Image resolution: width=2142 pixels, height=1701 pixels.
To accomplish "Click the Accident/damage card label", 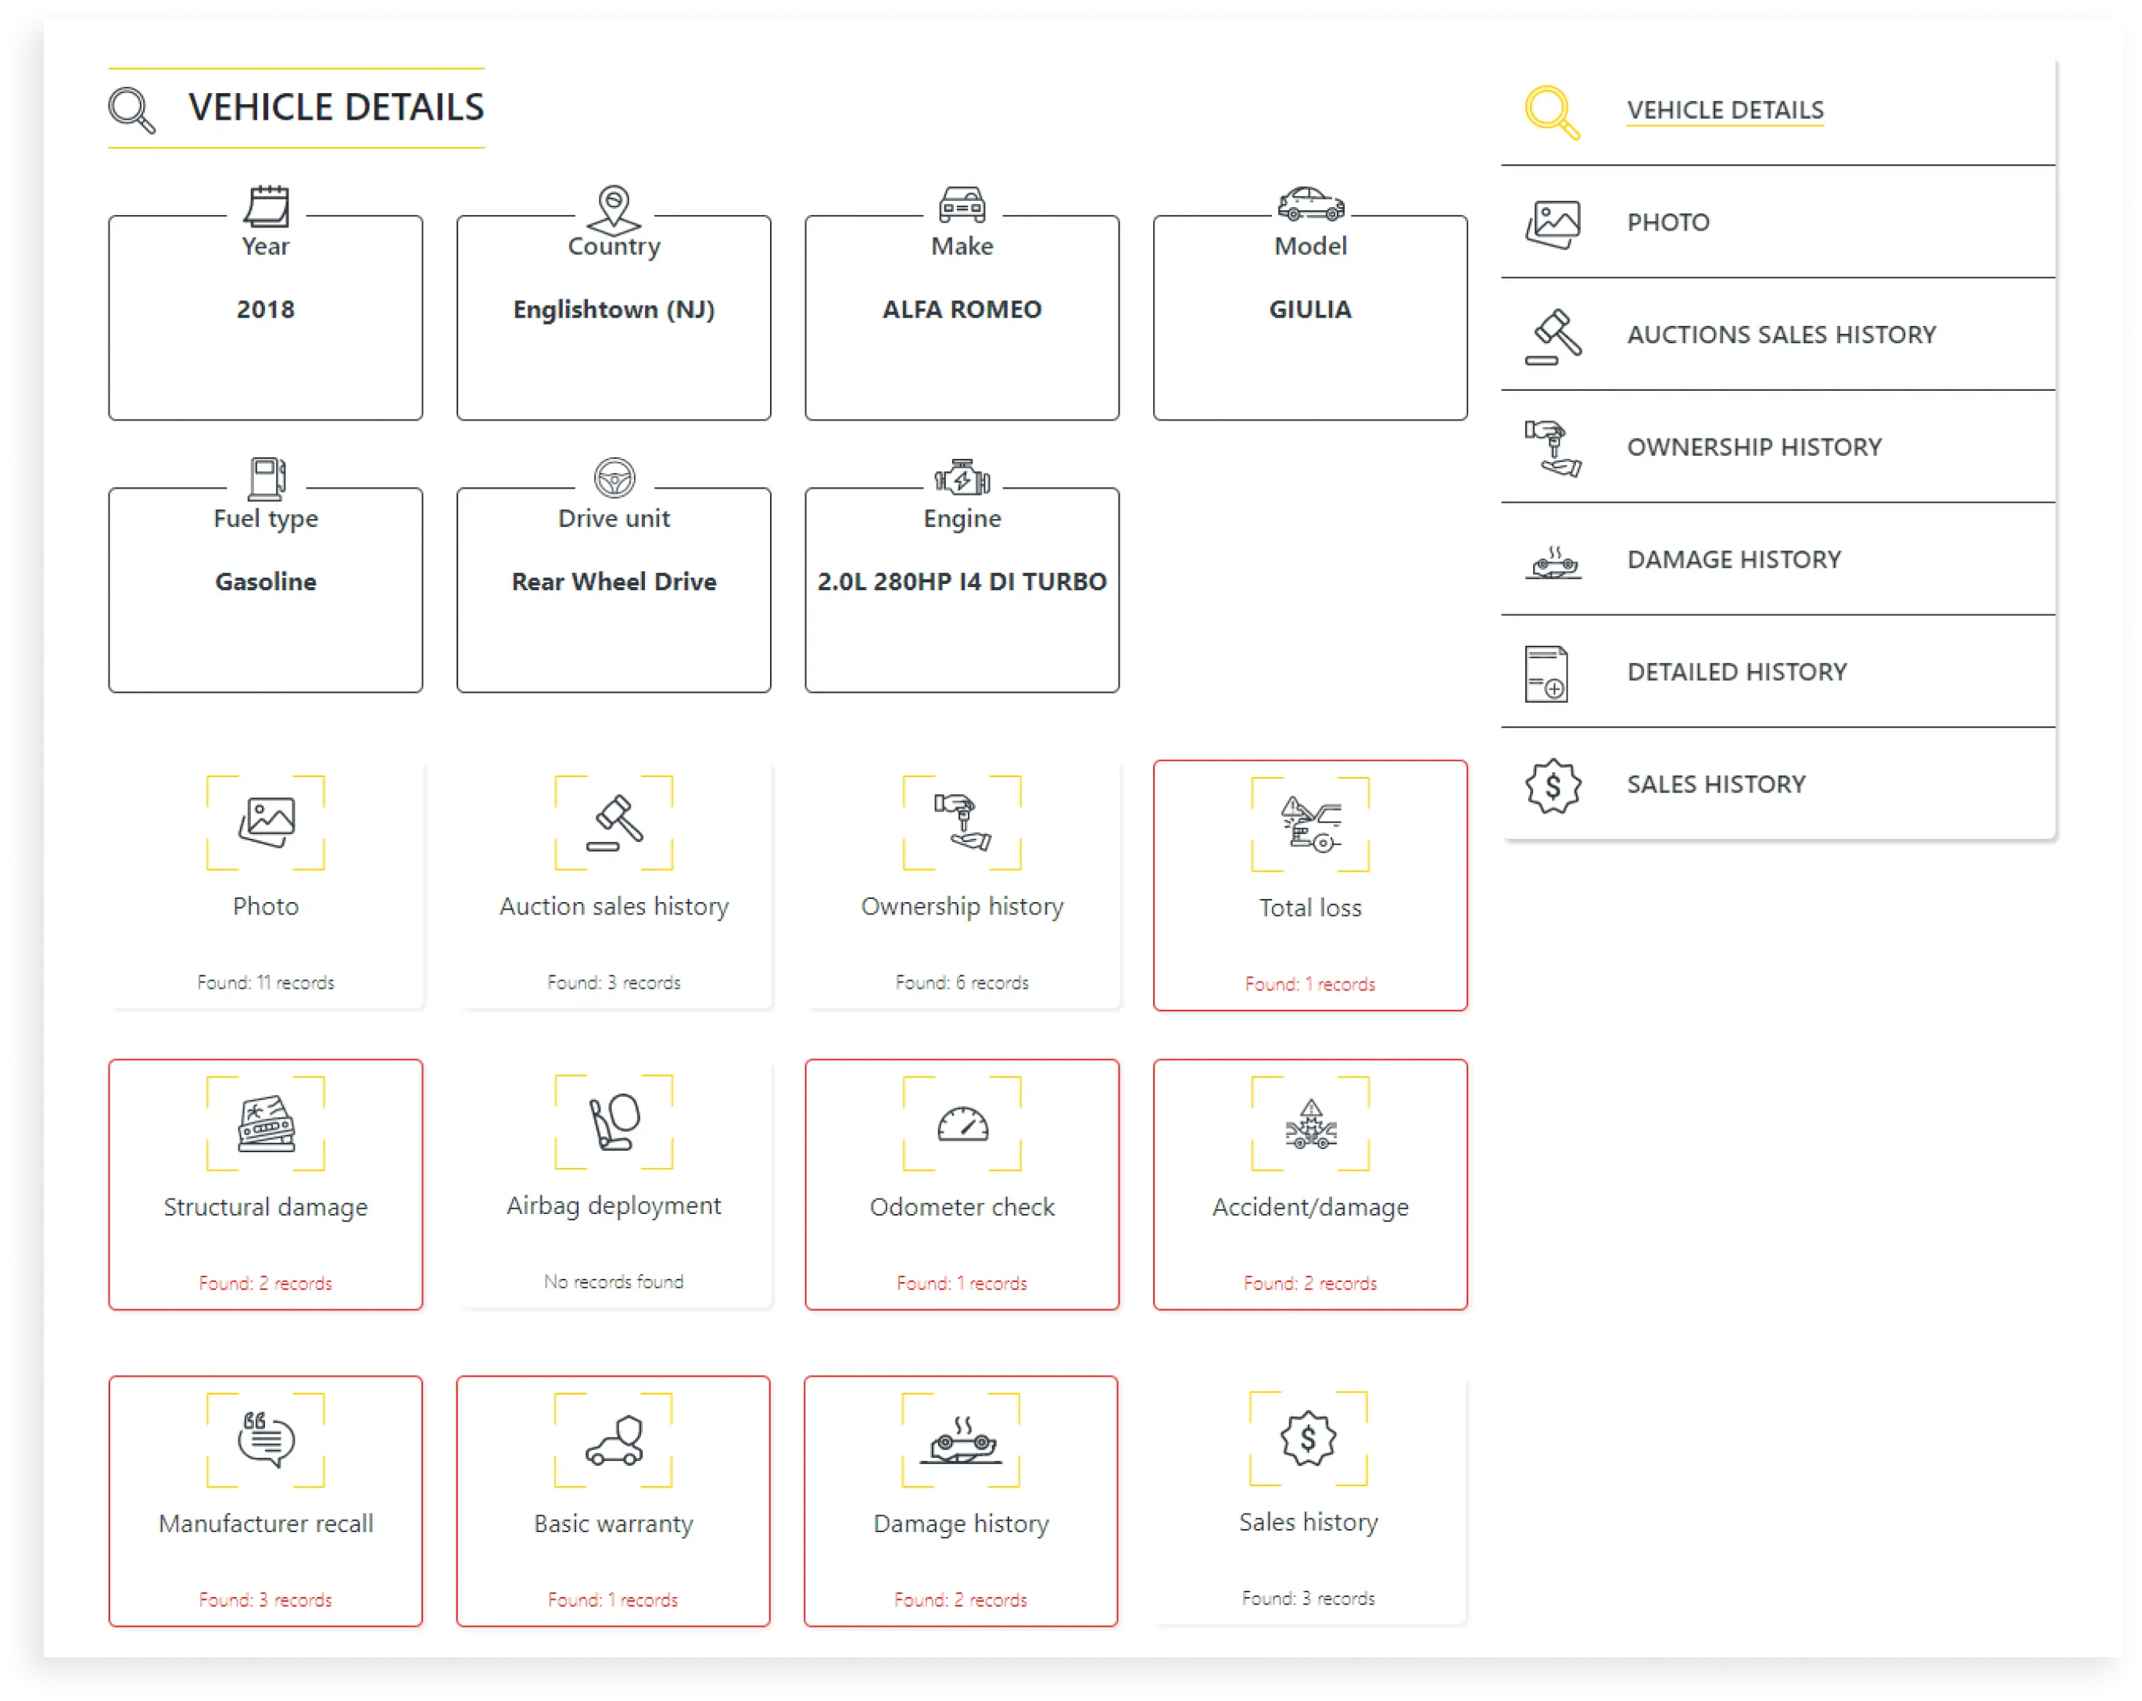I will point(1310,1207).
